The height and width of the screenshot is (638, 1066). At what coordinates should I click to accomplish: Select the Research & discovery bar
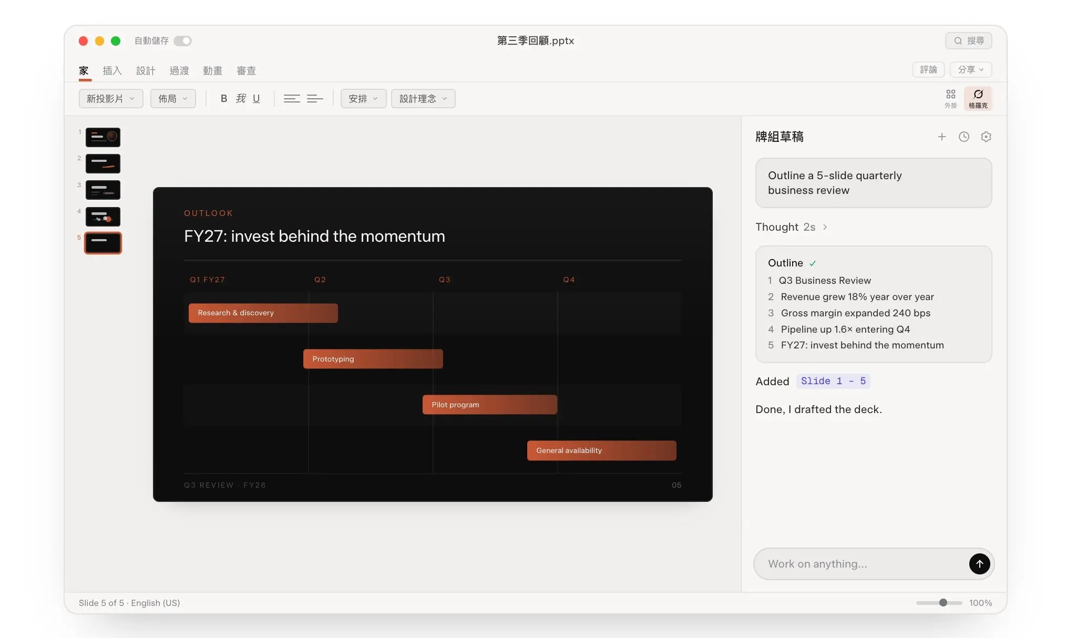263,313
